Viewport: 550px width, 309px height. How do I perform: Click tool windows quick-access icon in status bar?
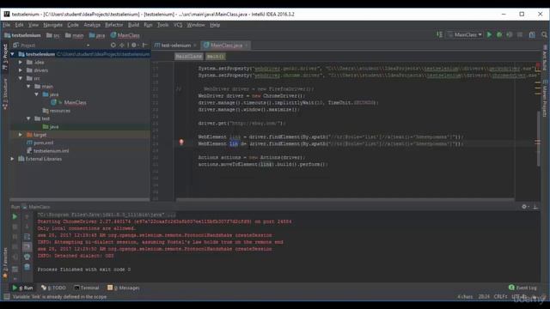[6, 297]
